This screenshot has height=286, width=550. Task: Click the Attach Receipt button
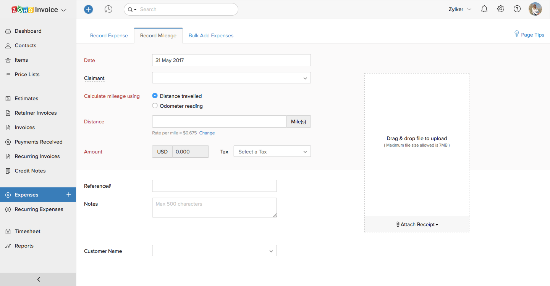click(417, 224)
